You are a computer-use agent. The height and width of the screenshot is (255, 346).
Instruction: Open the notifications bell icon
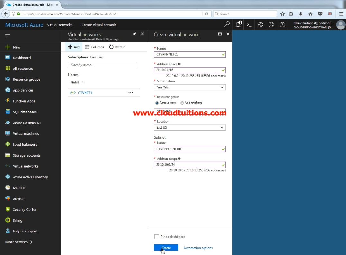(238, 24)
